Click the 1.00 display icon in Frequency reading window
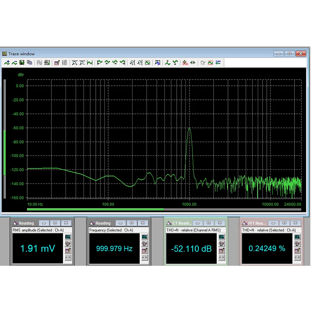The height and width of the screenshot is (311, 311). click(144, 237)
